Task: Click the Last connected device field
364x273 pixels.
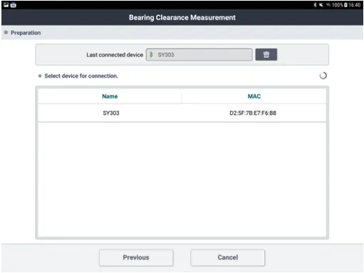Action: 199,55
